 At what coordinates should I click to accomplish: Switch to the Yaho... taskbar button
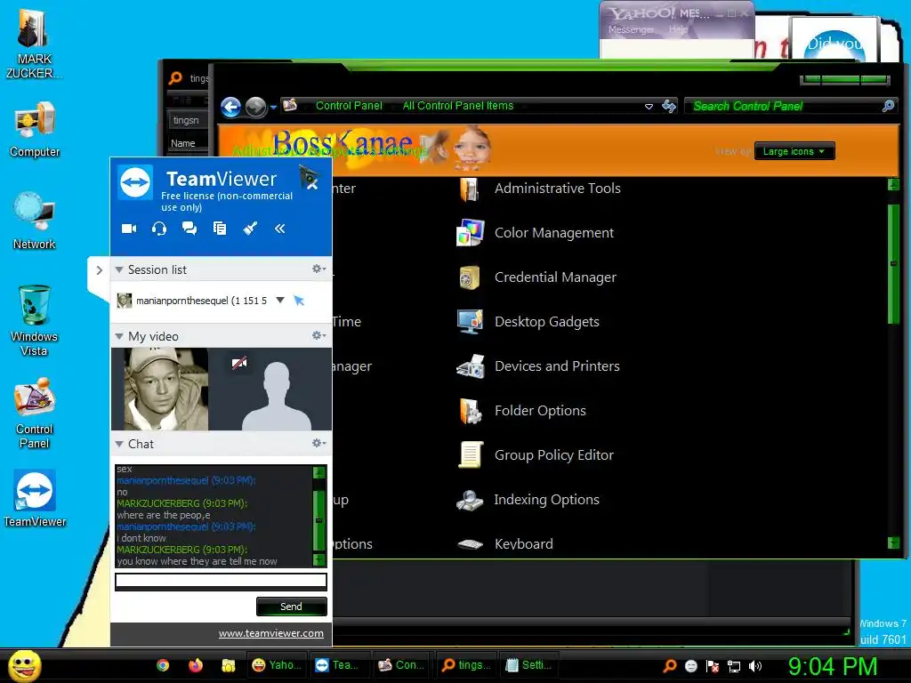pos(277,665)
